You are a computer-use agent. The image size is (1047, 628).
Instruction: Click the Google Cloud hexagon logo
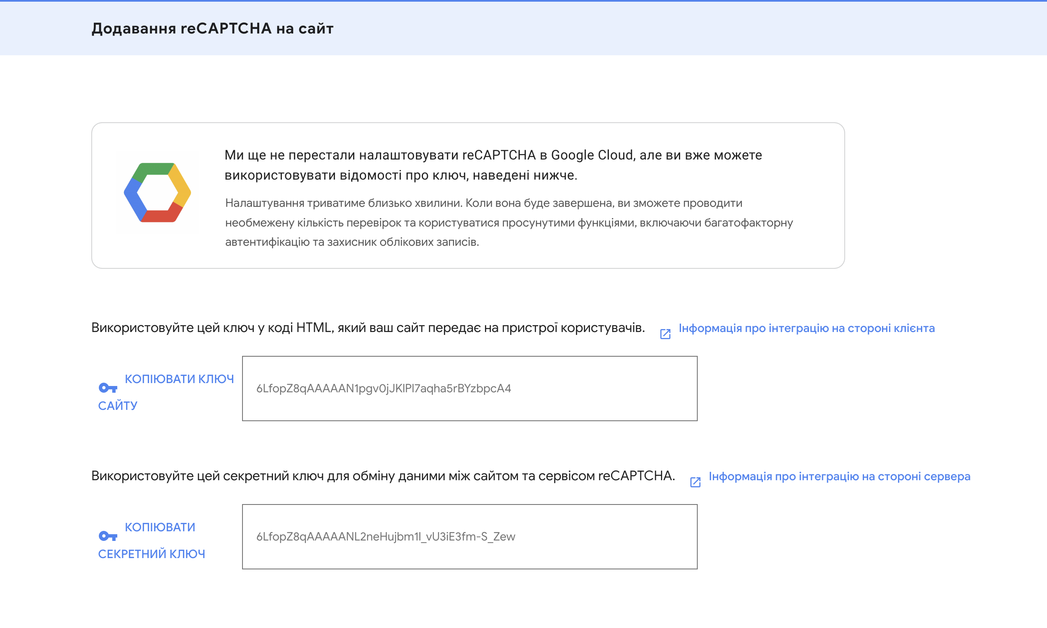pyautogui.click(x=157, y=193)
